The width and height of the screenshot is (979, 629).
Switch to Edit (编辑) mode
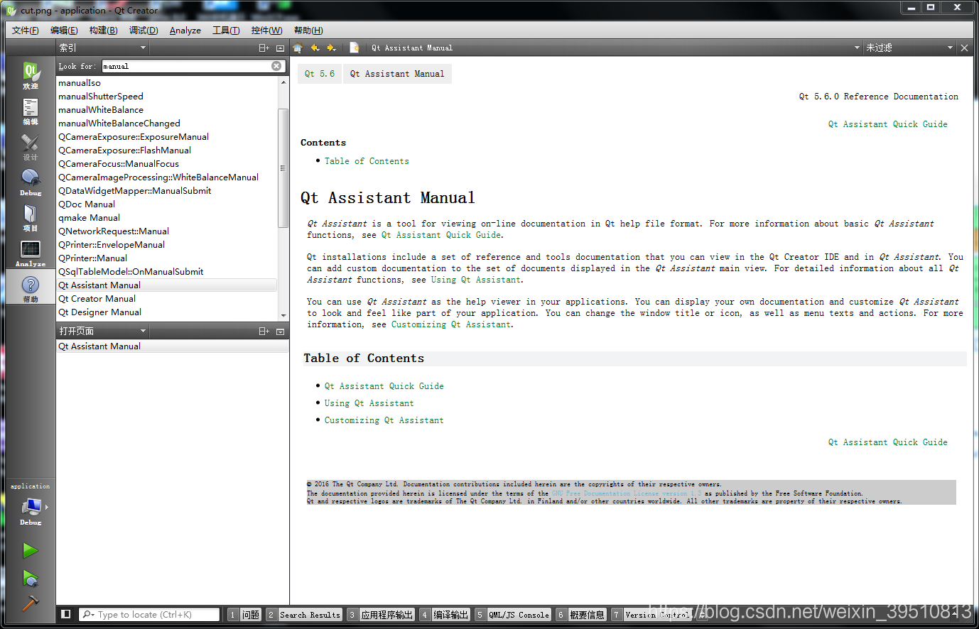click(x=31, y=111)
